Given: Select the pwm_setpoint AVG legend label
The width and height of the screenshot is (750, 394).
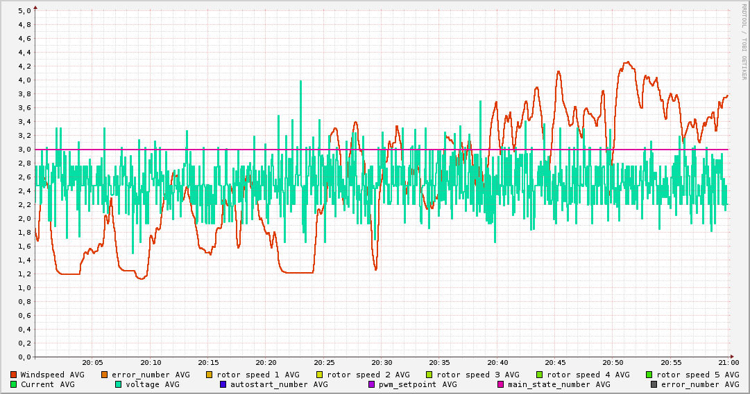Looking at the screenshot, I should point(417,384).
